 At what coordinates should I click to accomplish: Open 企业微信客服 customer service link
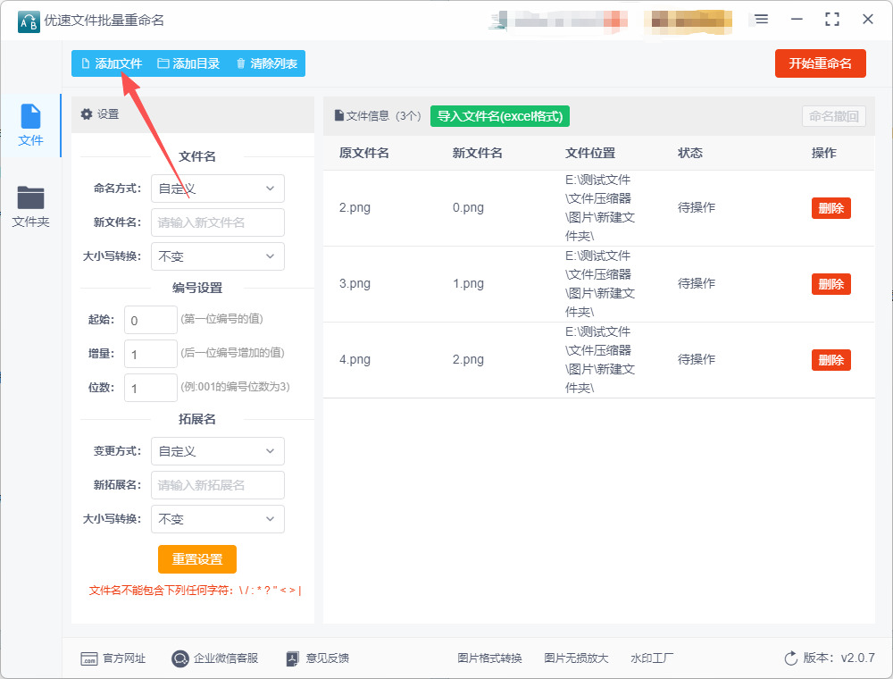pos(214,658)
